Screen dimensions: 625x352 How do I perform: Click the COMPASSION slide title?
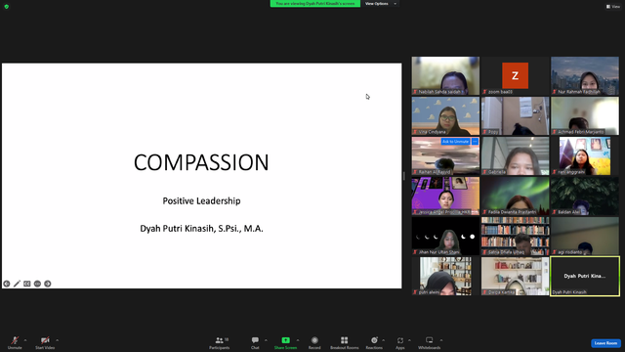(x=201, y=162)
